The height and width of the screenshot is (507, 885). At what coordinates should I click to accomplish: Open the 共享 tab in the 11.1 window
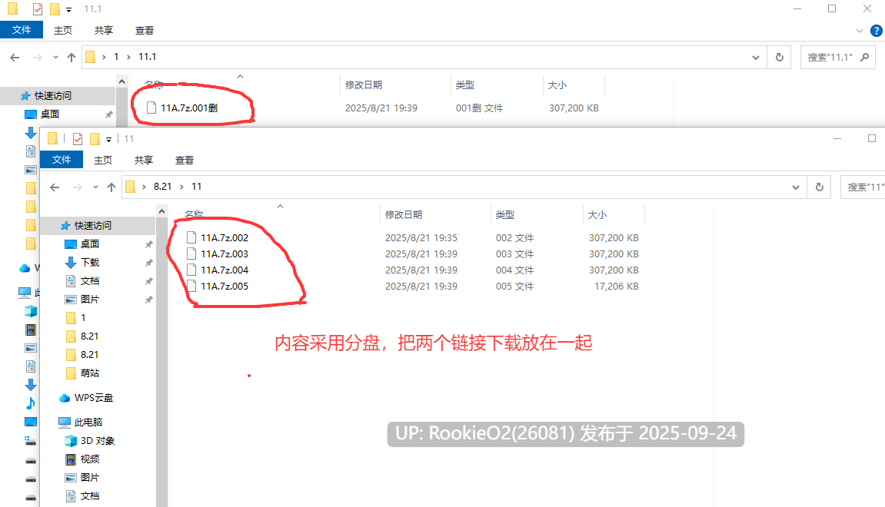tap(103, 31)
